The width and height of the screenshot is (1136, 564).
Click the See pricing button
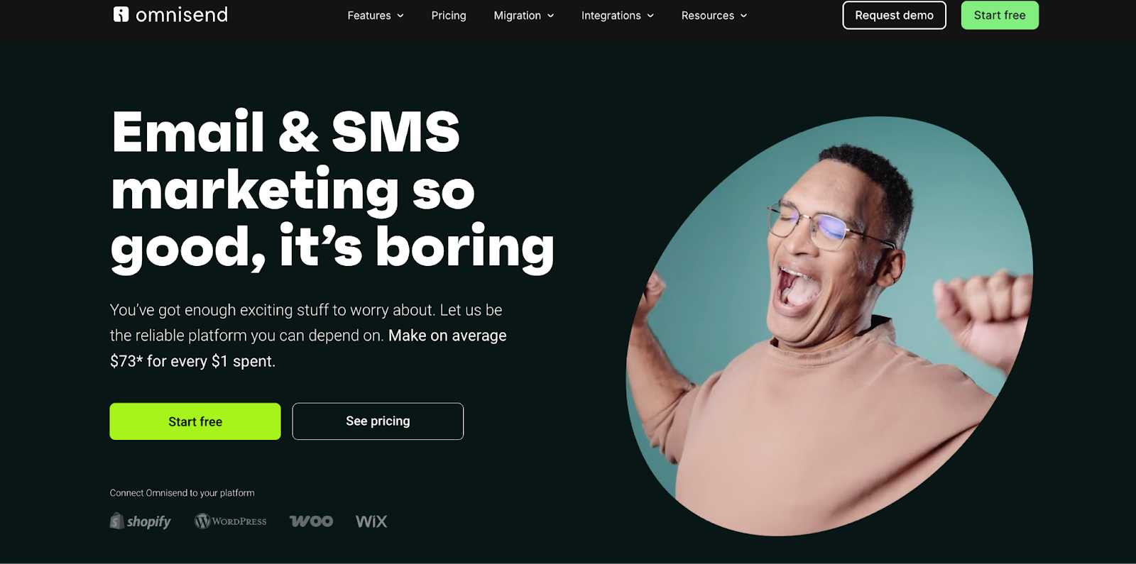(378, 421)
